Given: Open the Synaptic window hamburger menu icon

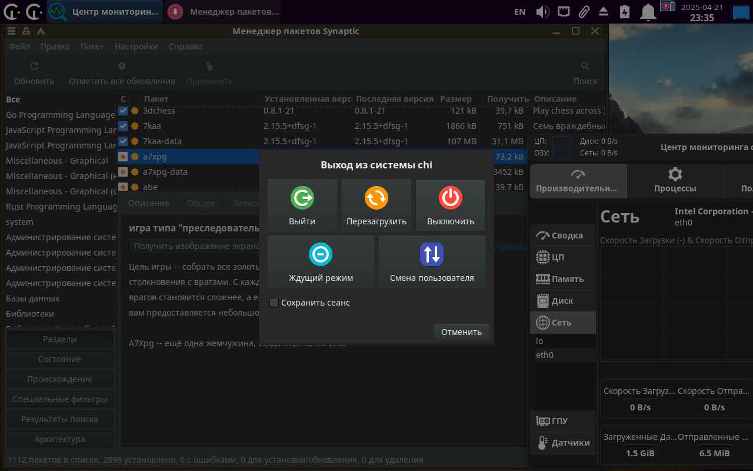Looking at the screenshot, I should [x=11, y=31].
